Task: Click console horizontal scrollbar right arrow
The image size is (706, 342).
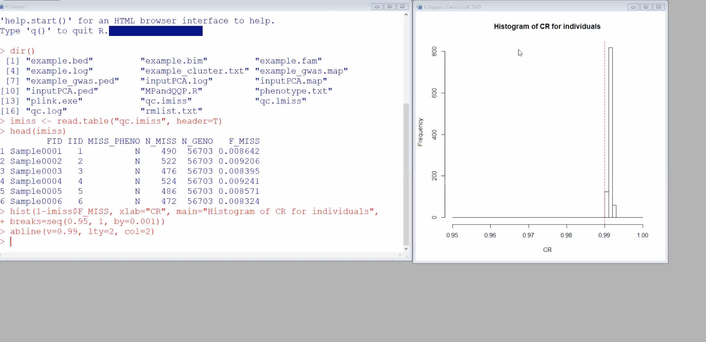Action: pos(400,255)
